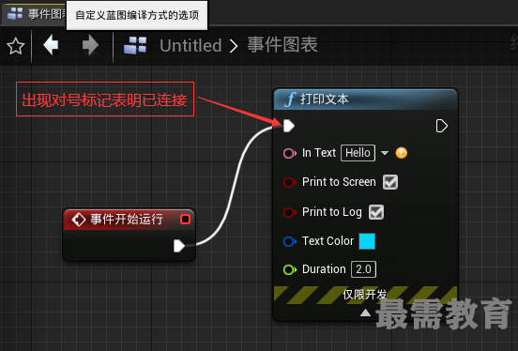518x351 pixels.
Task: Edit the In Text Hello field
Action: tap(358, 153)
